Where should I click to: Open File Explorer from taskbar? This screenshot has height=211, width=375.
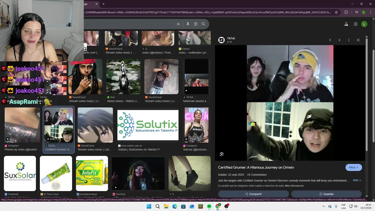pyautogui.click(x=166, y=207)
